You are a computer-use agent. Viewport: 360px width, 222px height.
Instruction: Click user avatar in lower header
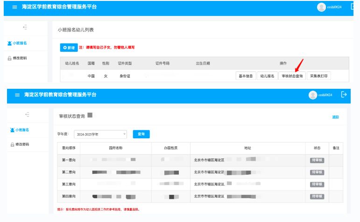(313, 95)
